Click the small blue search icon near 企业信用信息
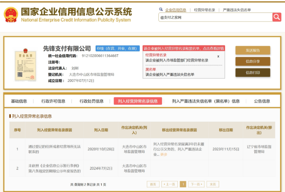This screenshot has width=285, height=192. (161, 9)
